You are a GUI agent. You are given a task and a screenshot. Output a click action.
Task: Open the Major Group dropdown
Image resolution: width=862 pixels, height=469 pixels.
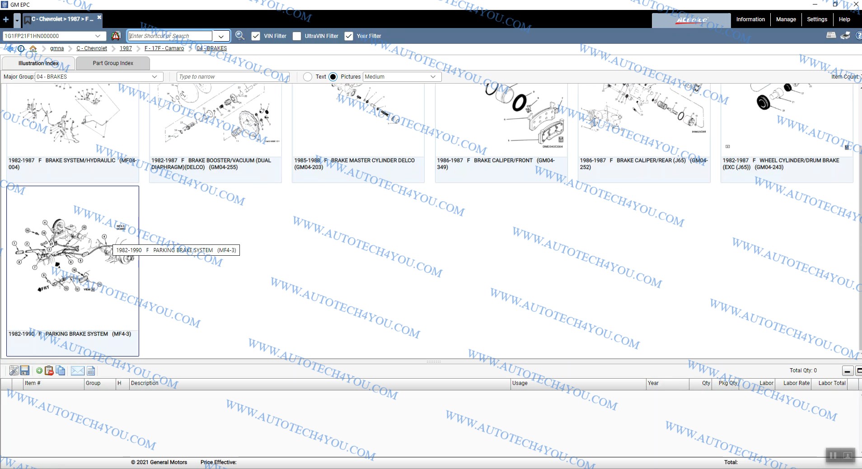[x=155, y=77]
